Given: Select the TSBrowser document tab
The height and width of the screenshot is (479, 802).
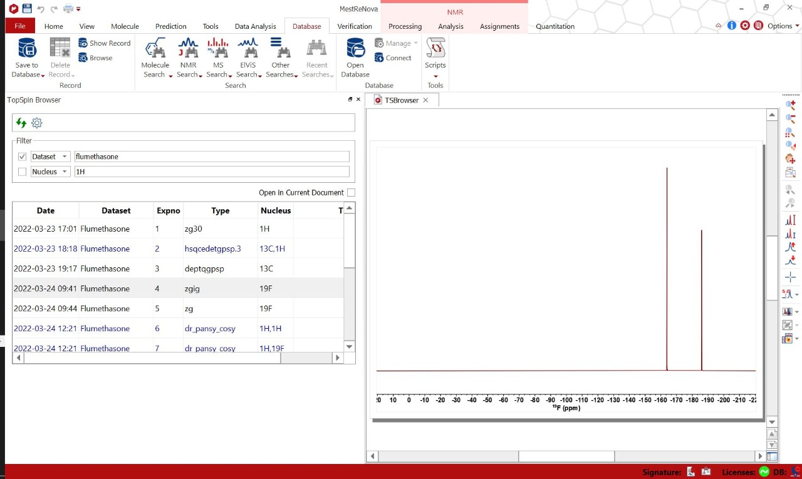Looking at the screenshot, I should 402,100.
